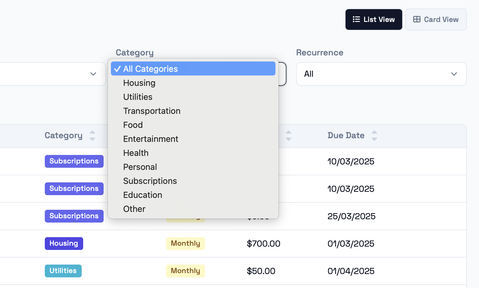The width and height of the screenshot is (479, 288).
Task: Select All Categories option
Action: click(193, 69)
